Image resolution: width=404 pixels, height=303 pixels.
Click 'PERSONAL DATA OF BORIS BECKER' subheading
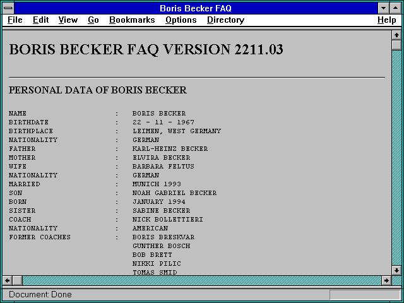(x=98, y=90)
